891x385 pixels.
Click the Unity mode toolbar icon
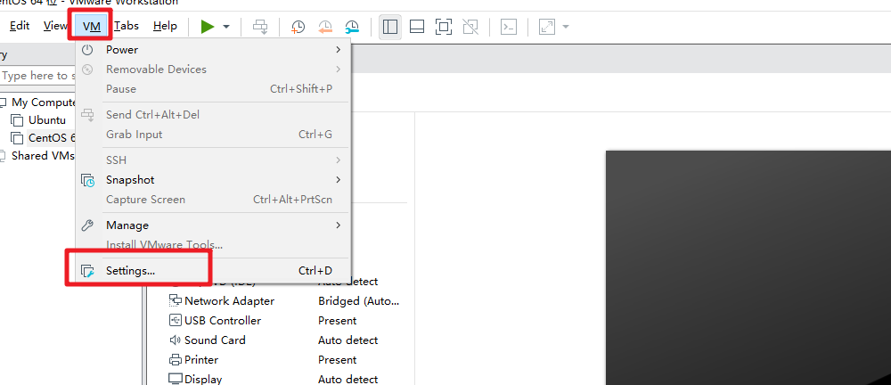[470, 27]
